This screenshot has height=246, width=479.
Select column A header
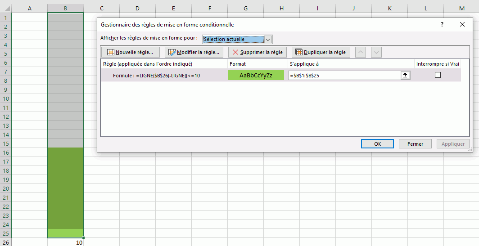(x=30, y=9)
